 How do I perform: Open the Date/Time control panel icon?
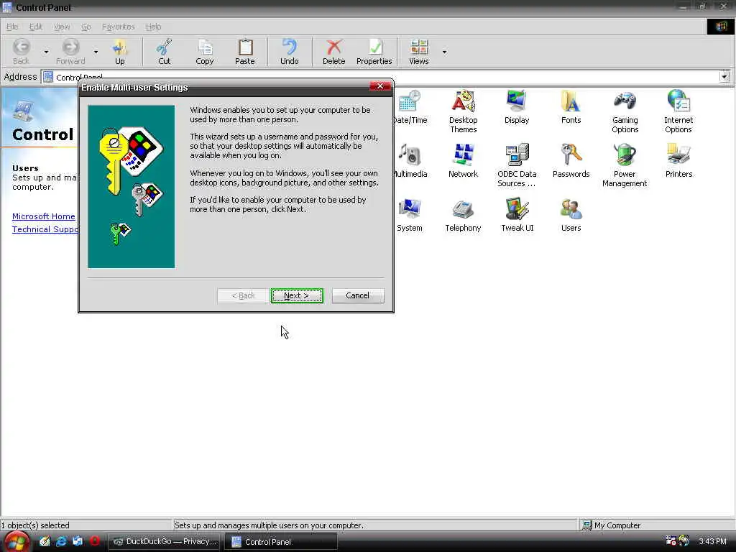pos(410,108)
